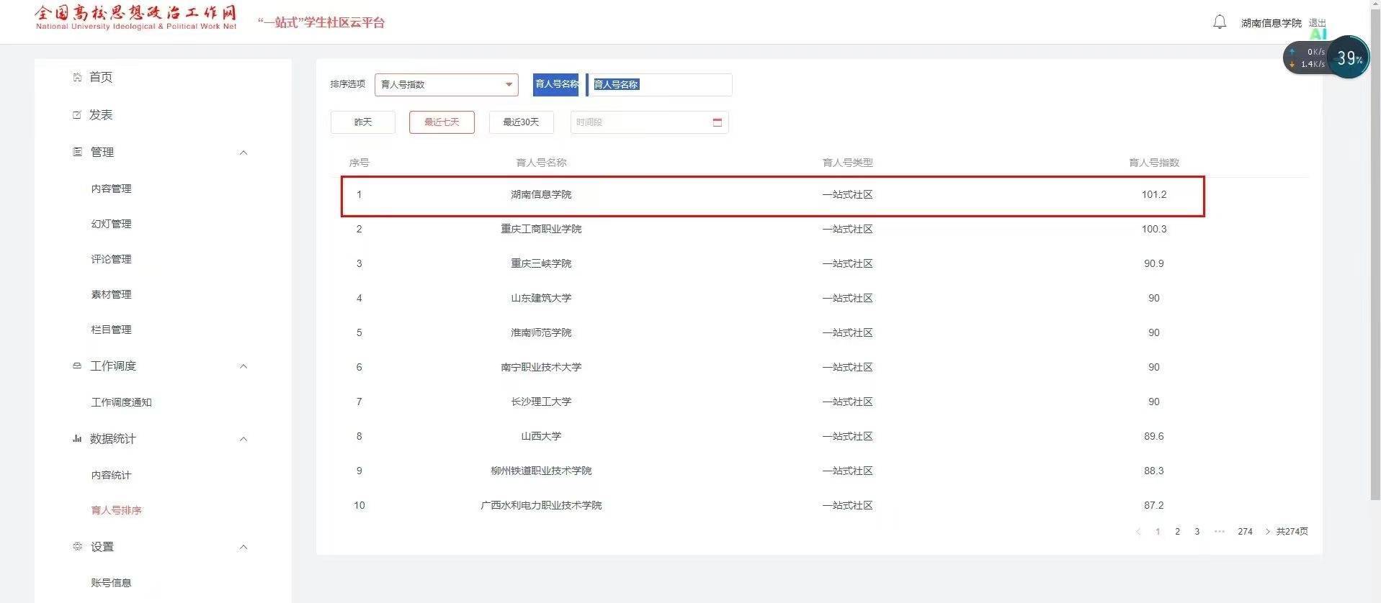
Task: Click the edit icon beside 发表
Action: (77, 114)
